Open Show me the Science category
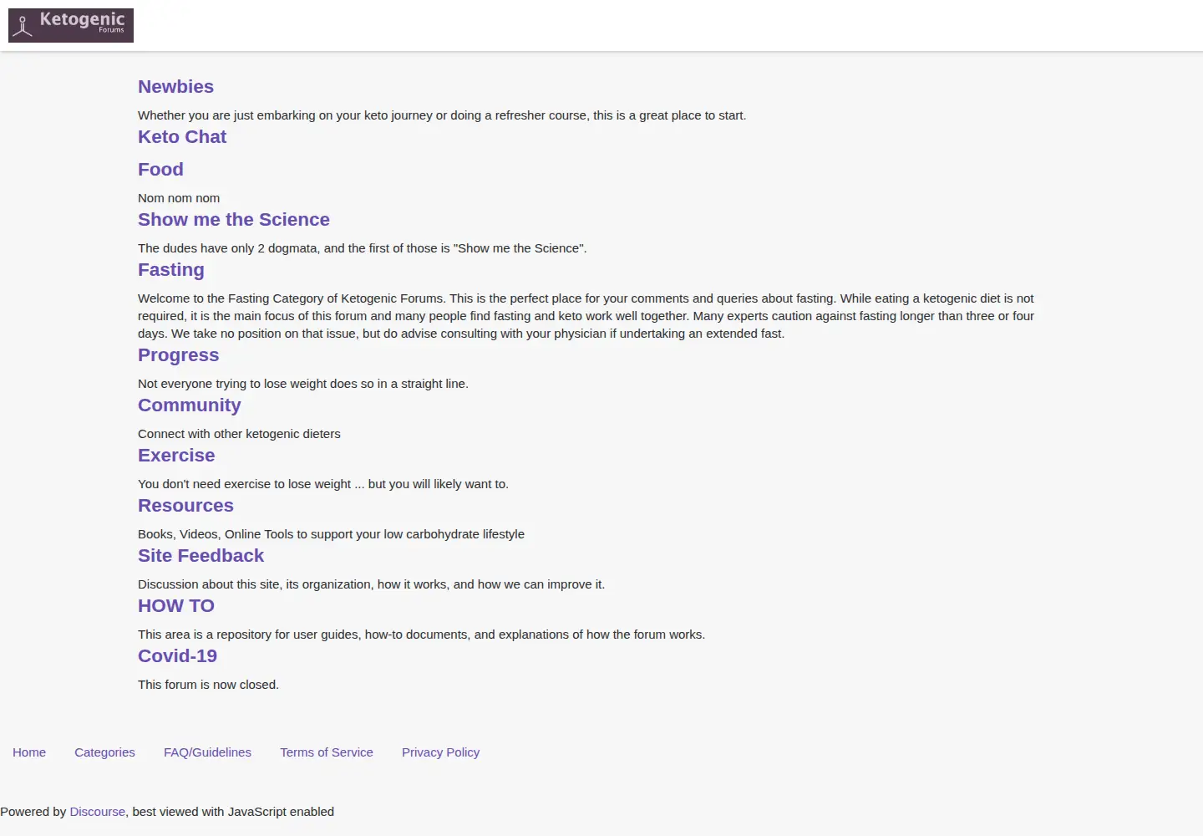This screenshot has width=1203, height=836. 234,220
